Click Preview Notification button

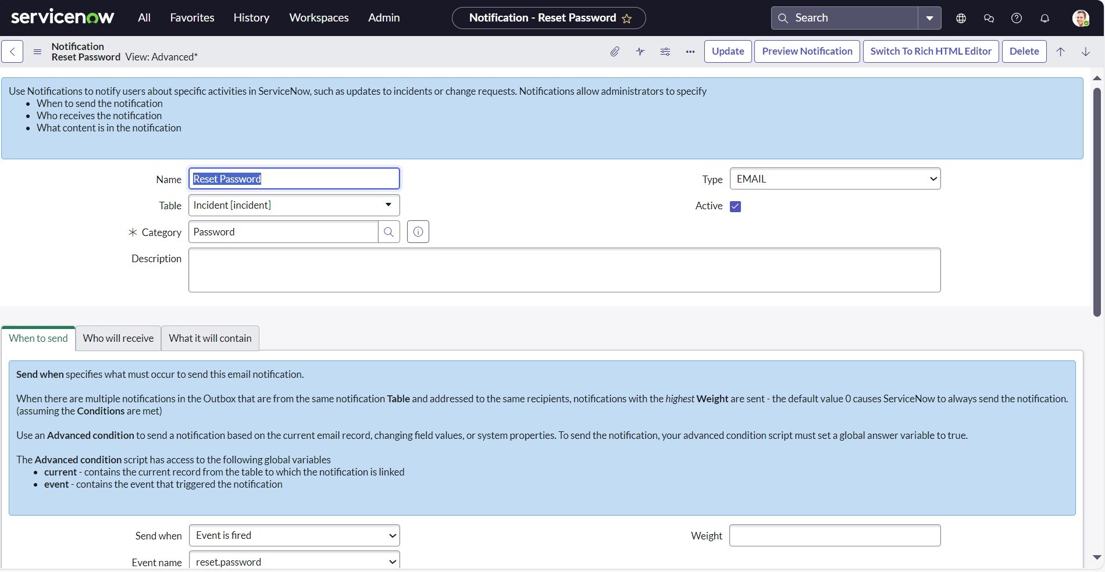coord(807,51)
